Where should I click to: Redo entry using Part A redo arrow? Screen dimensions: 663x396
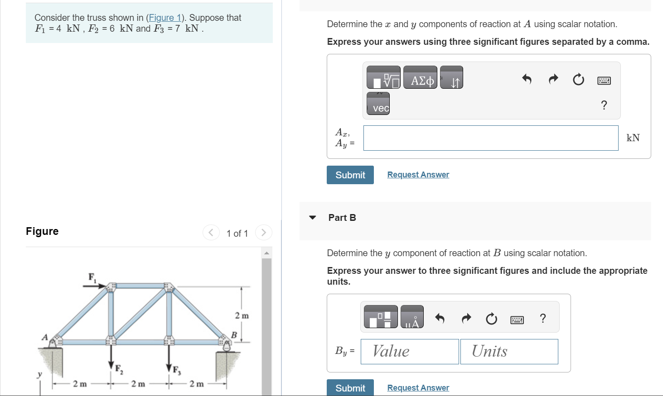pyautogui.click(x=553, y=79)
